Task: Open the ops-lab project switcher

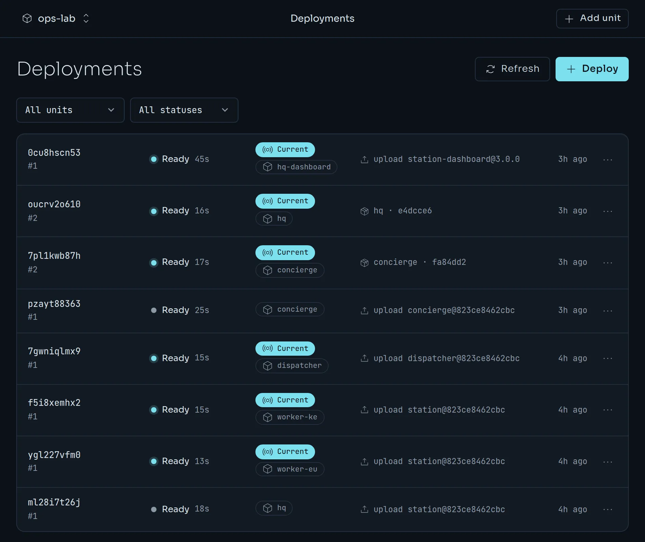Action: click(x=56, y=18)
